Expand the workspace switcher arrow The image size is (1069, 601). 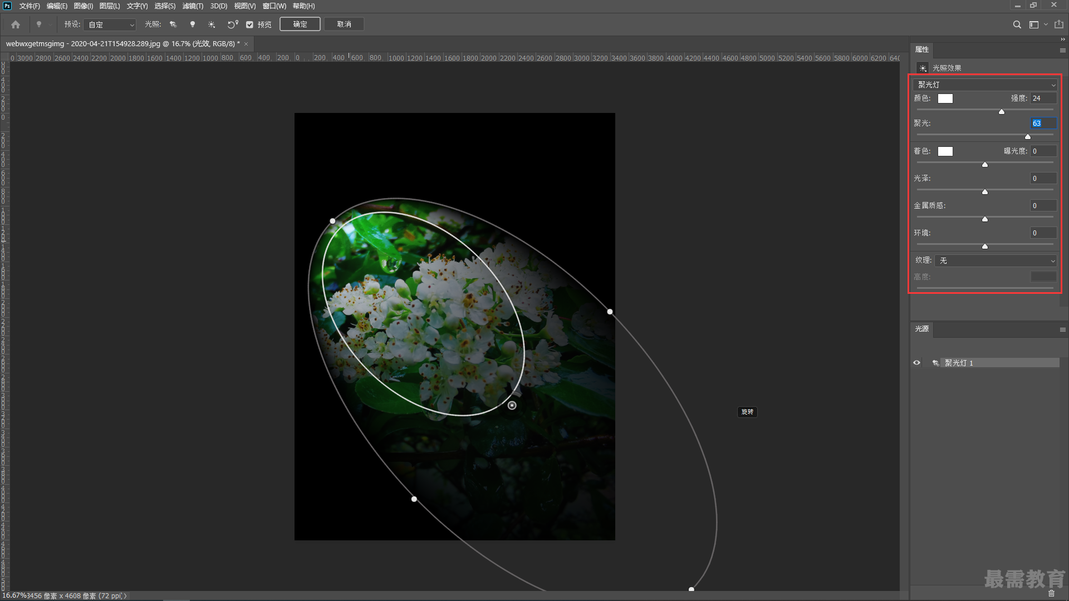coord(1046,24)
